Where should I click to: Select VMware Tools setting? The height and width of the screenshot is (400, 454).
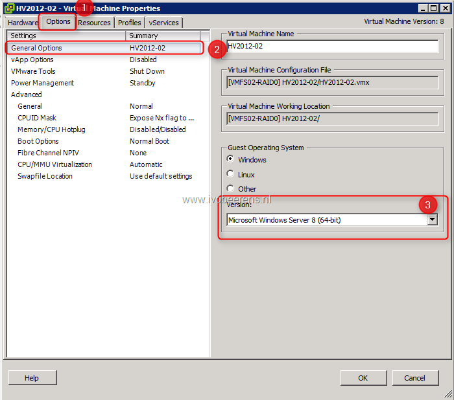(x=33, y=71)
